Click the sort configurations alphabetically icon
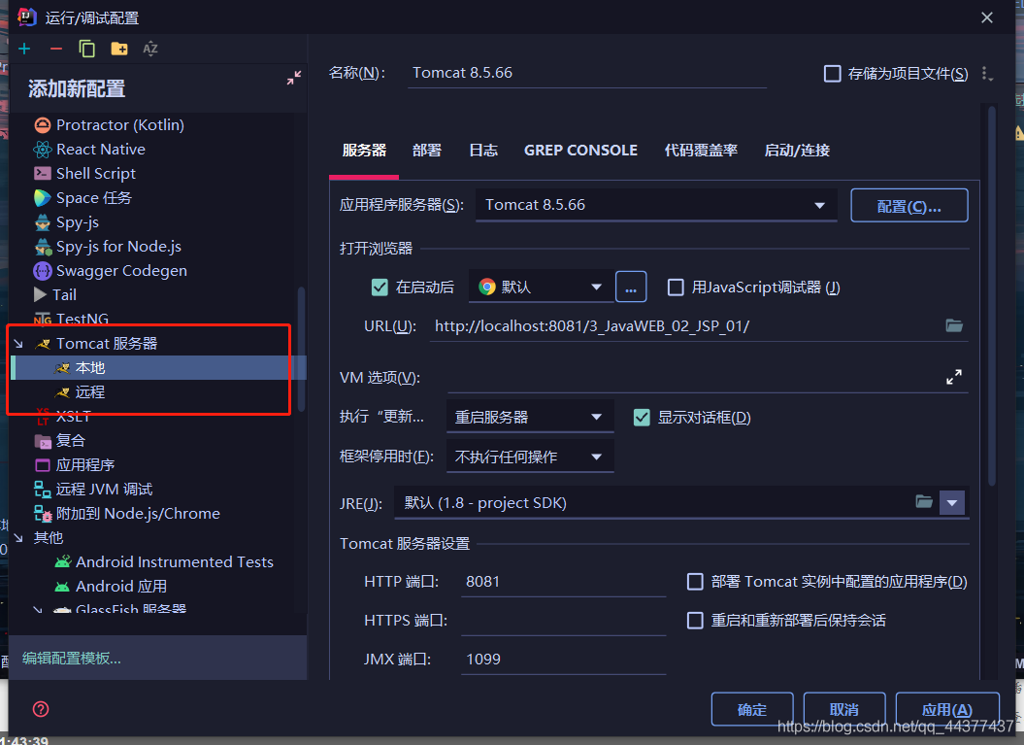The image size is (1024, 745). [x=149, y=48]
